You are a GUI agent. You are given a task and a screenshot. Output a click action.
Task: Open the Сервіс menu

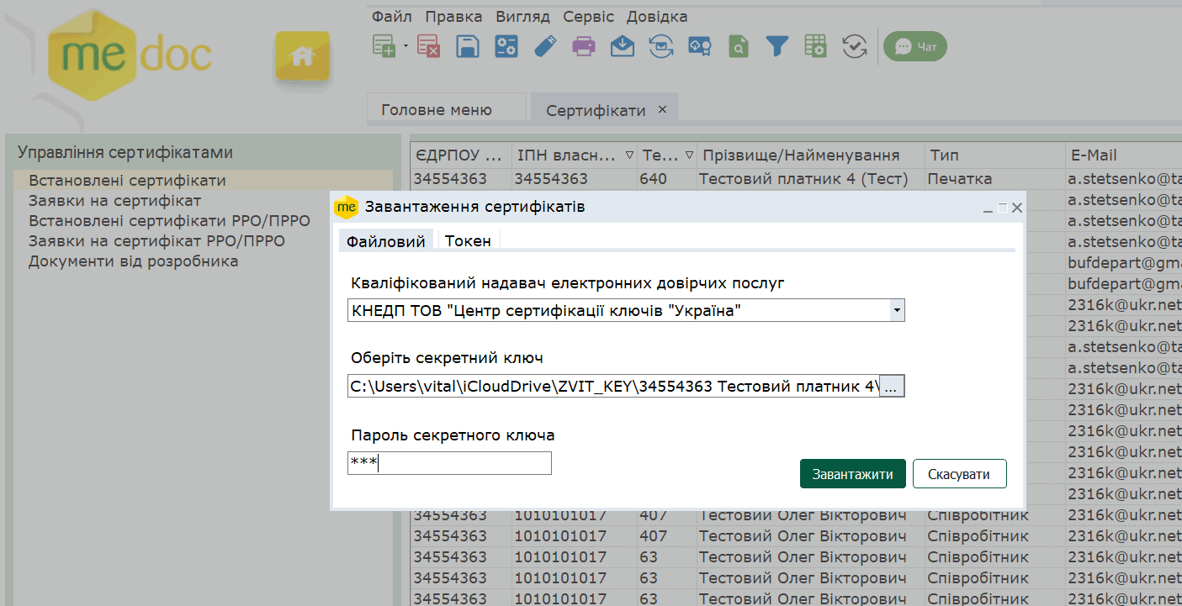tap(588, 17)
